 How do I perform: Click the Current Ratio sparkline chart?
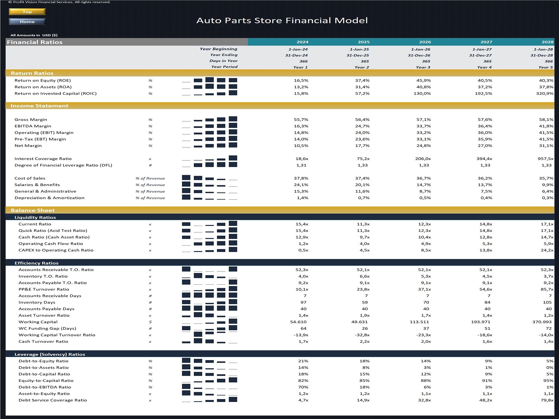click(209, 223)
